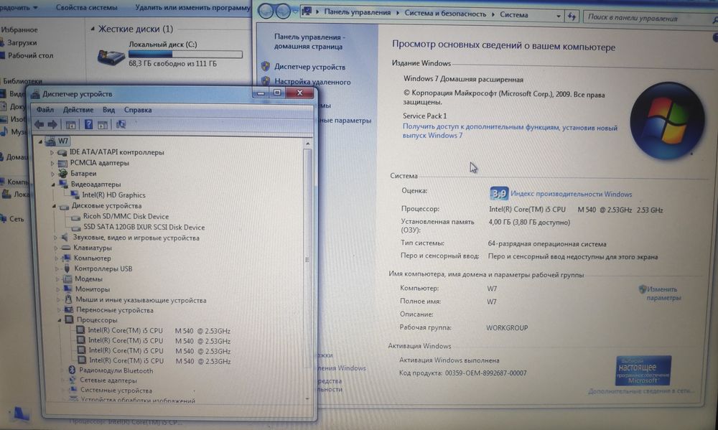Select Системные устройства tree entry
This screenshot has width=718, height=430.
point(116,391)
